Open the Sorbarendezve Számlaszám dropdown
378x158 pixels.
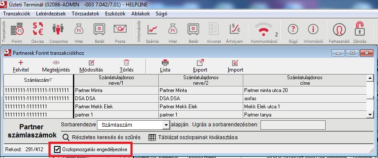pyautogui.click(x=166, y=125)
